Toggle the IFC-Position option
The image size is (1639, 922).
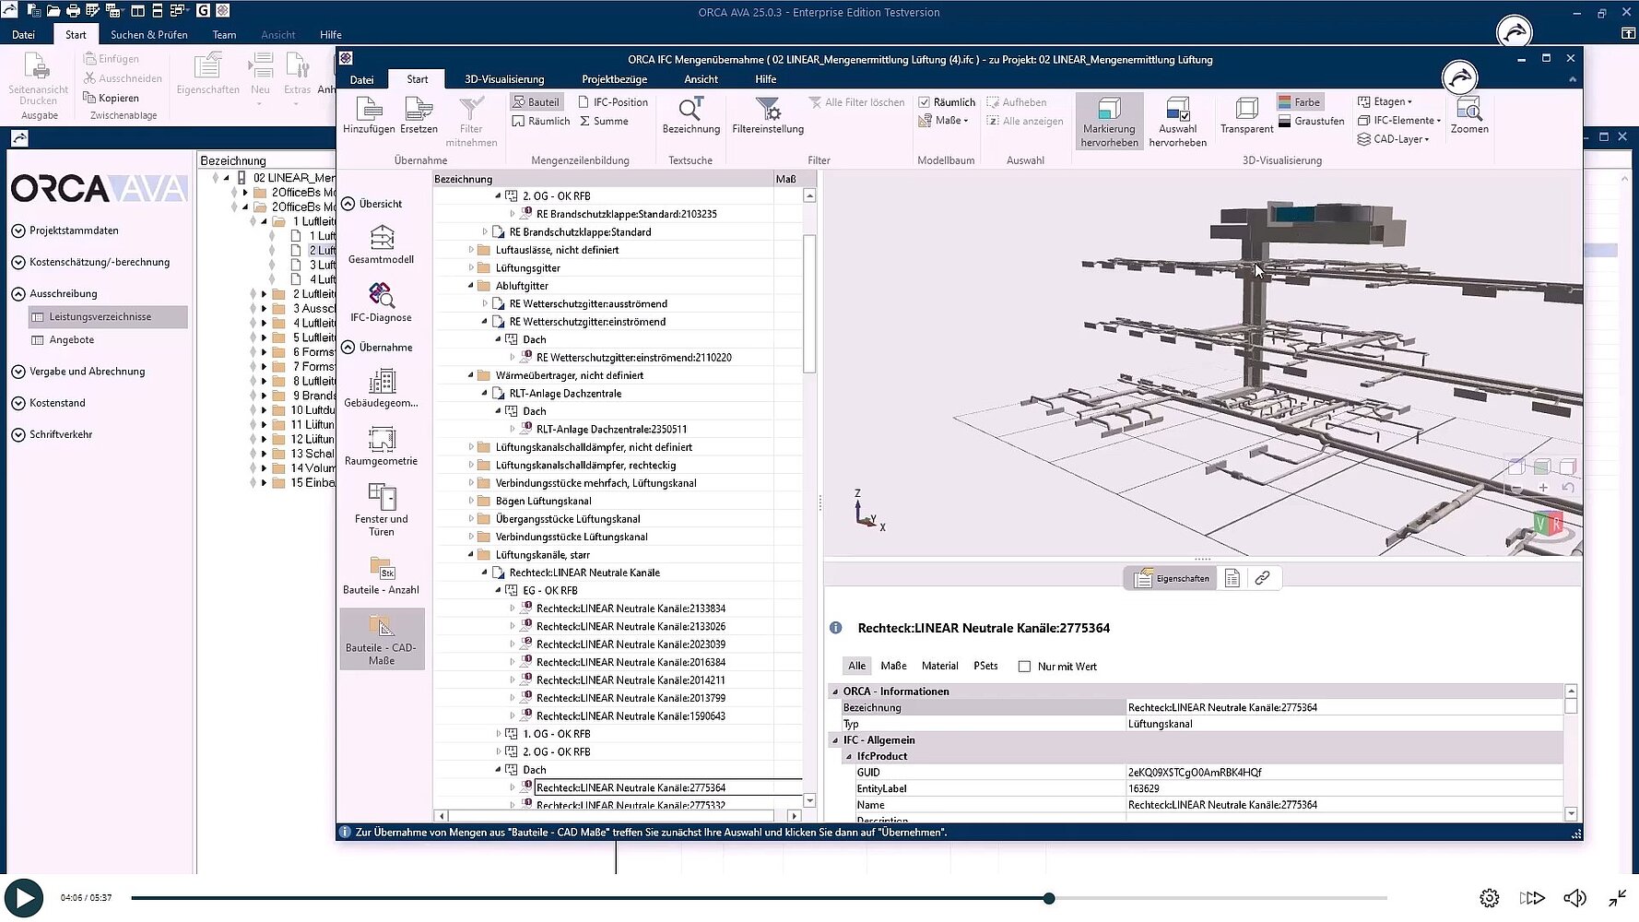click(613, 102)
